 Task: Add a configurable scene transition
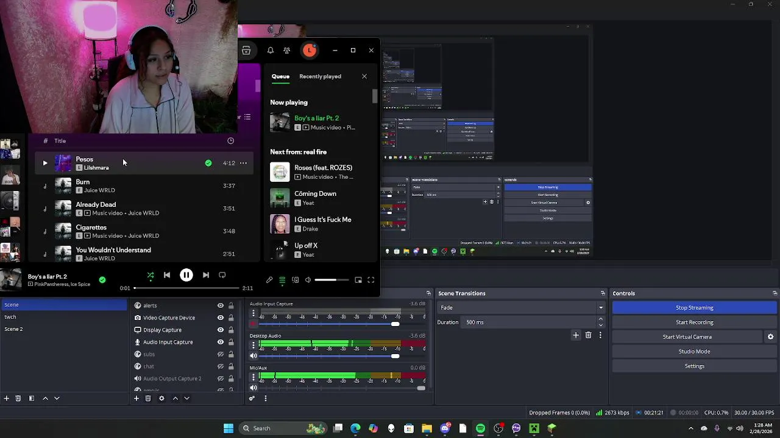(x=576, y=335)
